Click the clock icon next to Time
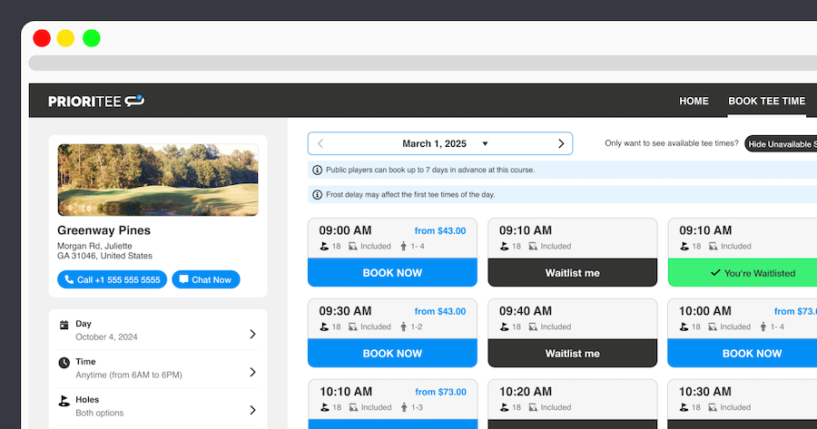817x429 pixels. click(x=64, y=363)
